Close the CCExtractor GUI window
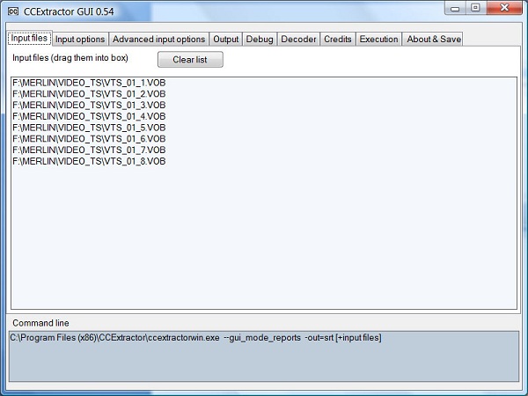 (x=504, y=8)
